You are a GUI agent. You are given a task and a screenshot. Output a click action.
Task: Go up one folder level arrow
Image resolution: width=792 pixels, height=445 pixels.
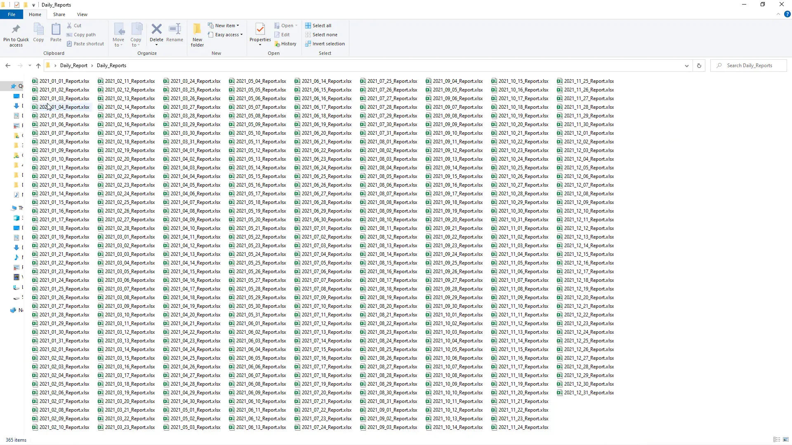click(x=38, y=66)
